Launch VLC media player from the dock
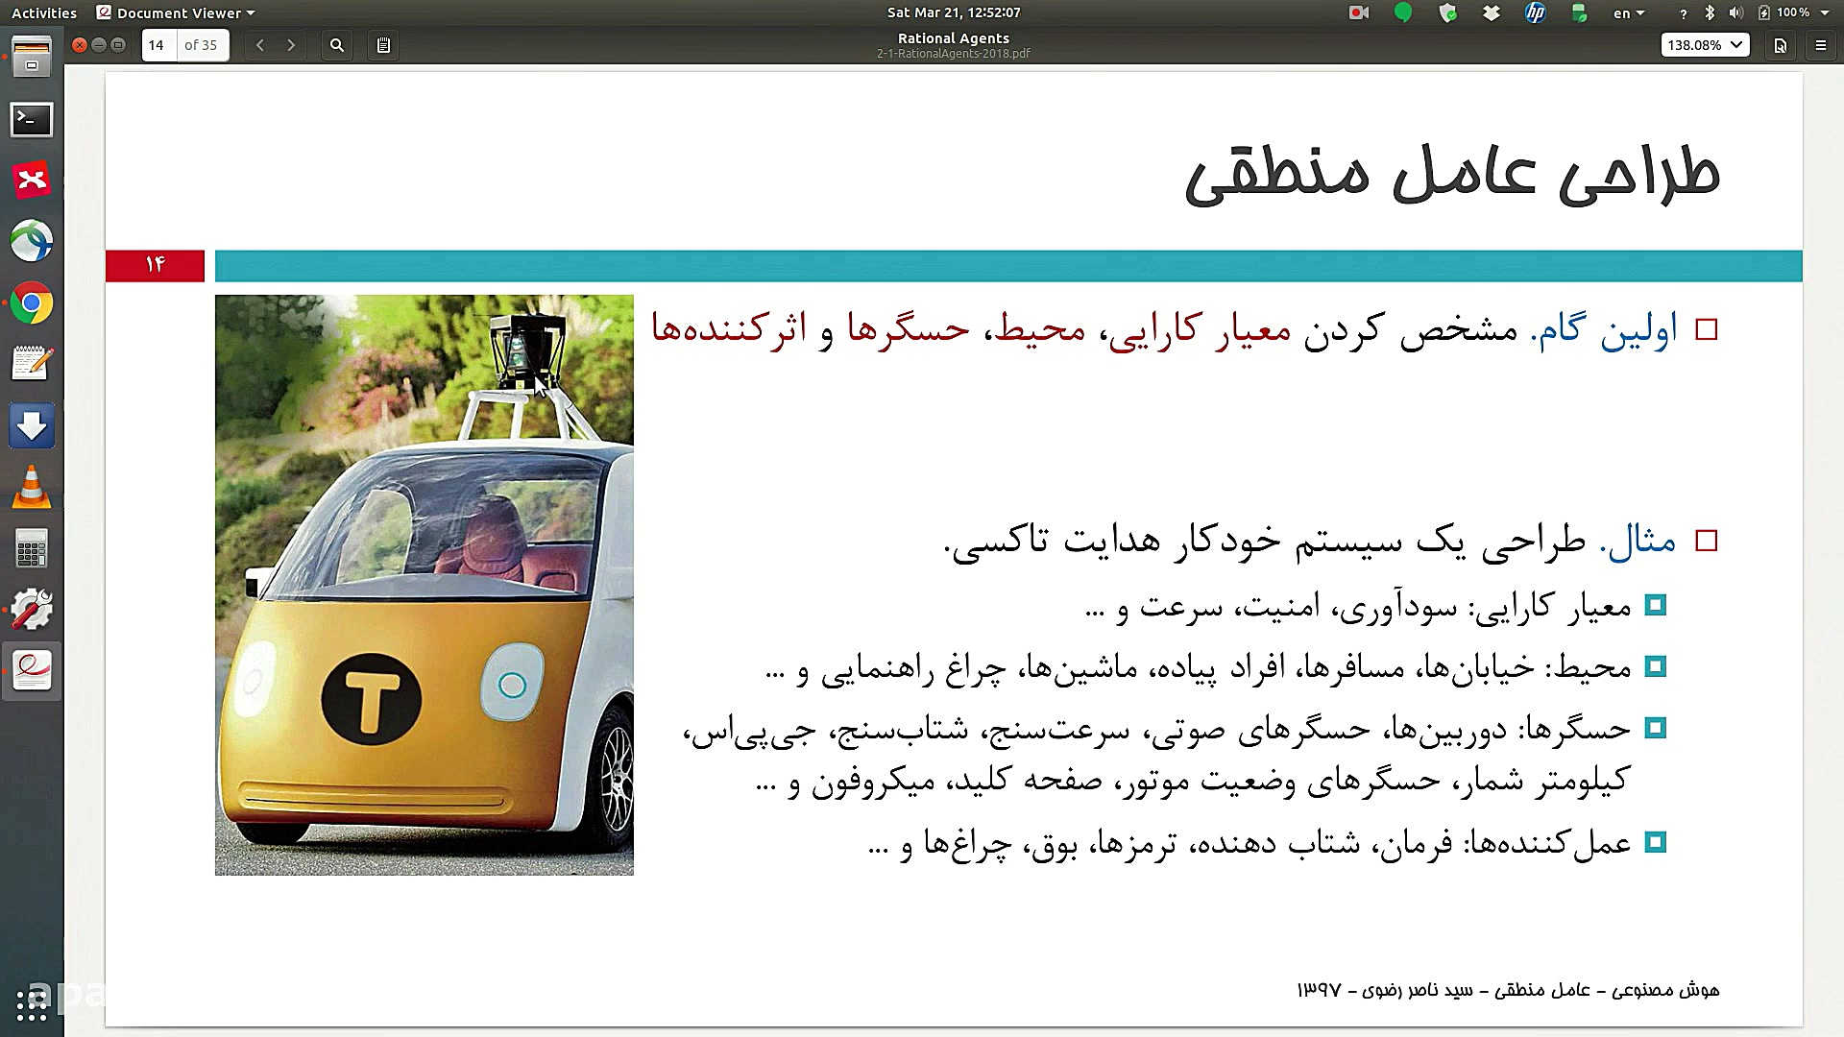The height and width of the screenshot is (1037, 1844). coord(32,488)
